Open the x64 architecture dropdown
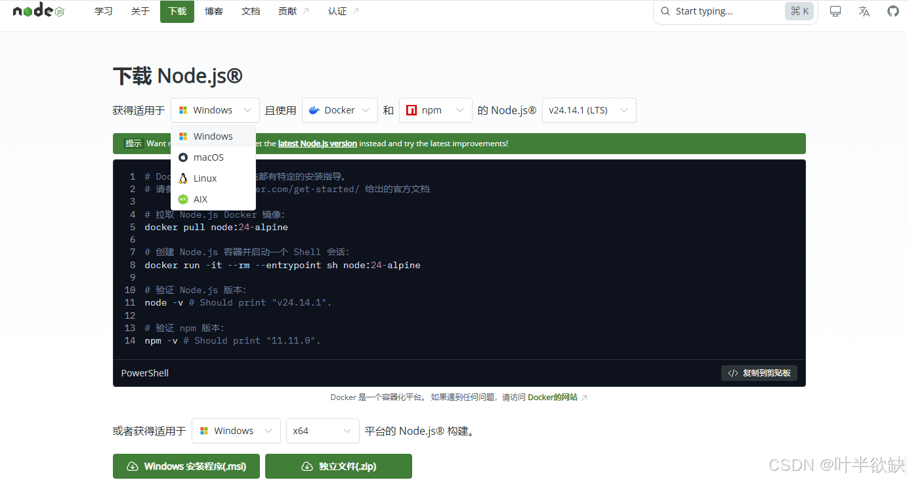The height and width of the screenshot is (480, 907). pyautogui.click(x=323, y=431)
